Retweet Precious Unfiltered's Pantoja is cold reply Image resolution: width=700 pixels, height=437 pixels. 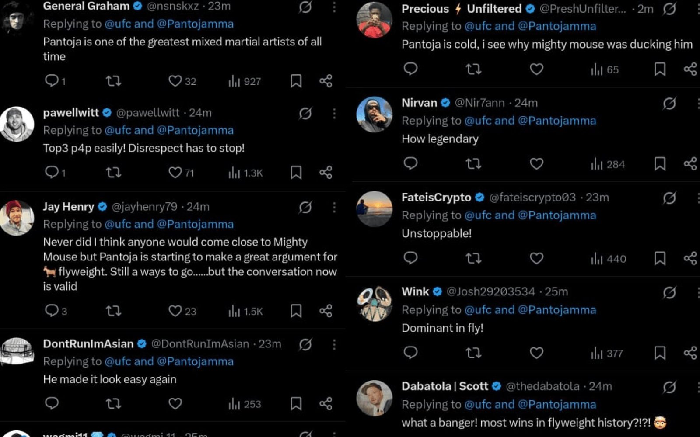pos(473,69)
